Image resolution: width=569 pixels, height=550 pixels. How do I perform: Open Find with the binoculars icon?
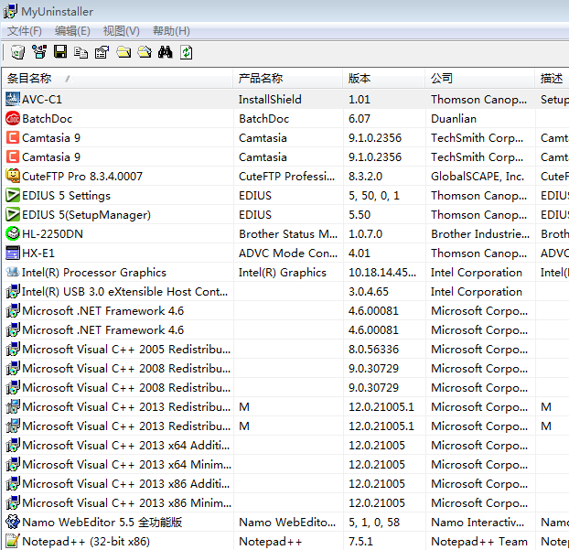coord(165,52)
